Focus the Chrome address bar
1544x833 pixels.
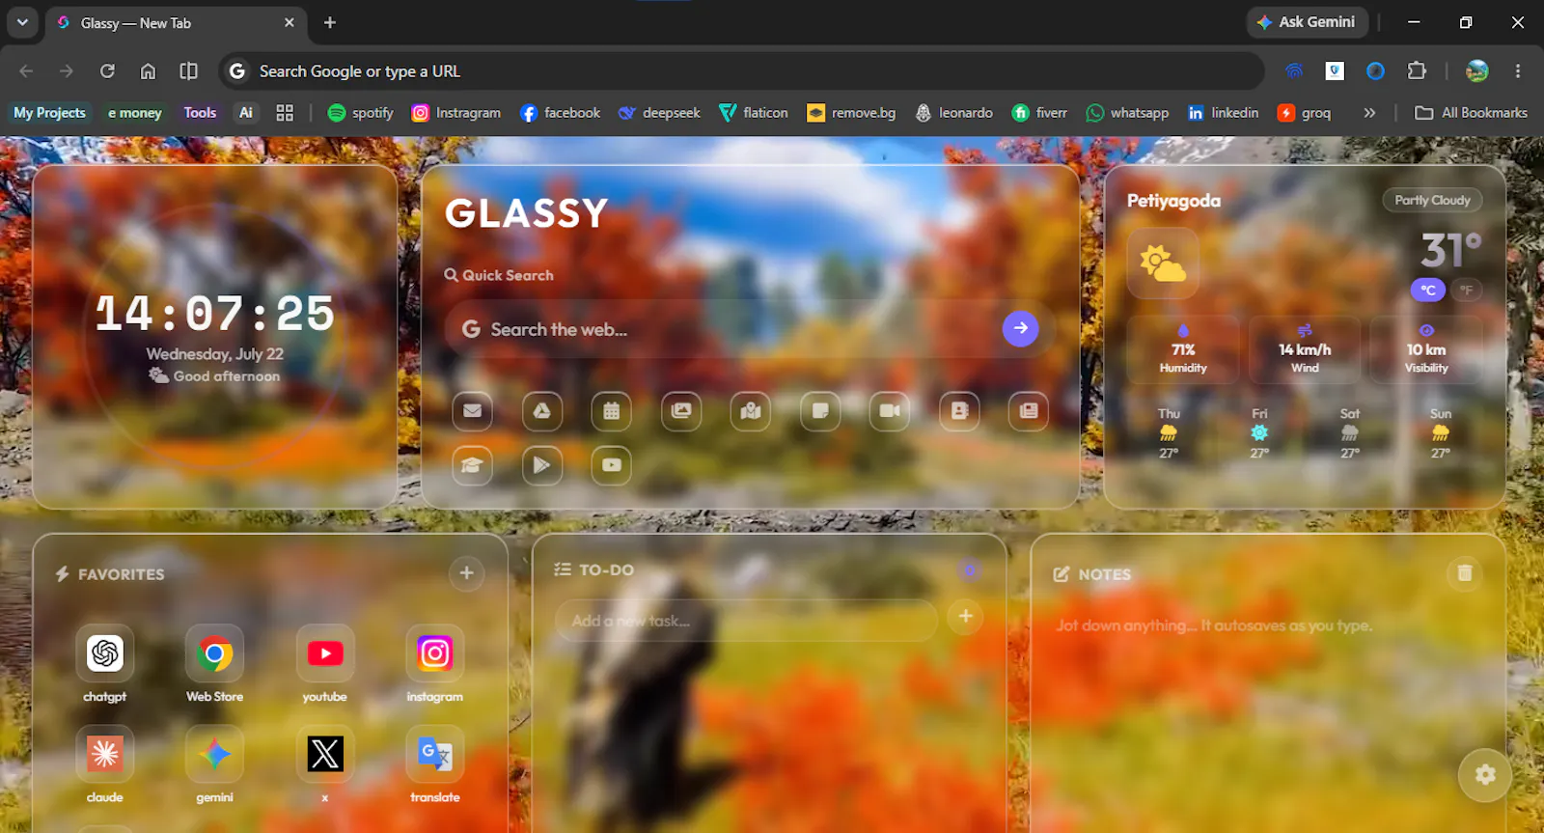[743, 70]
